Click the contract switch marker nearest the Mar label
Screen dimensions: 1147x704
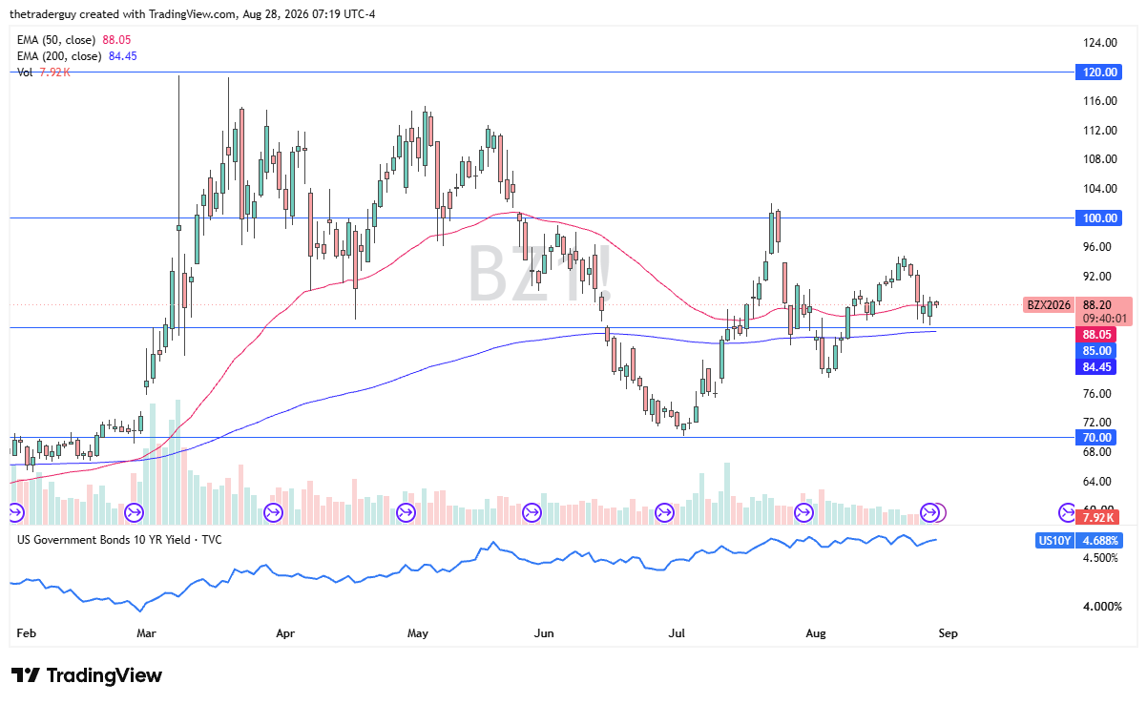click(x=134, y=513)
